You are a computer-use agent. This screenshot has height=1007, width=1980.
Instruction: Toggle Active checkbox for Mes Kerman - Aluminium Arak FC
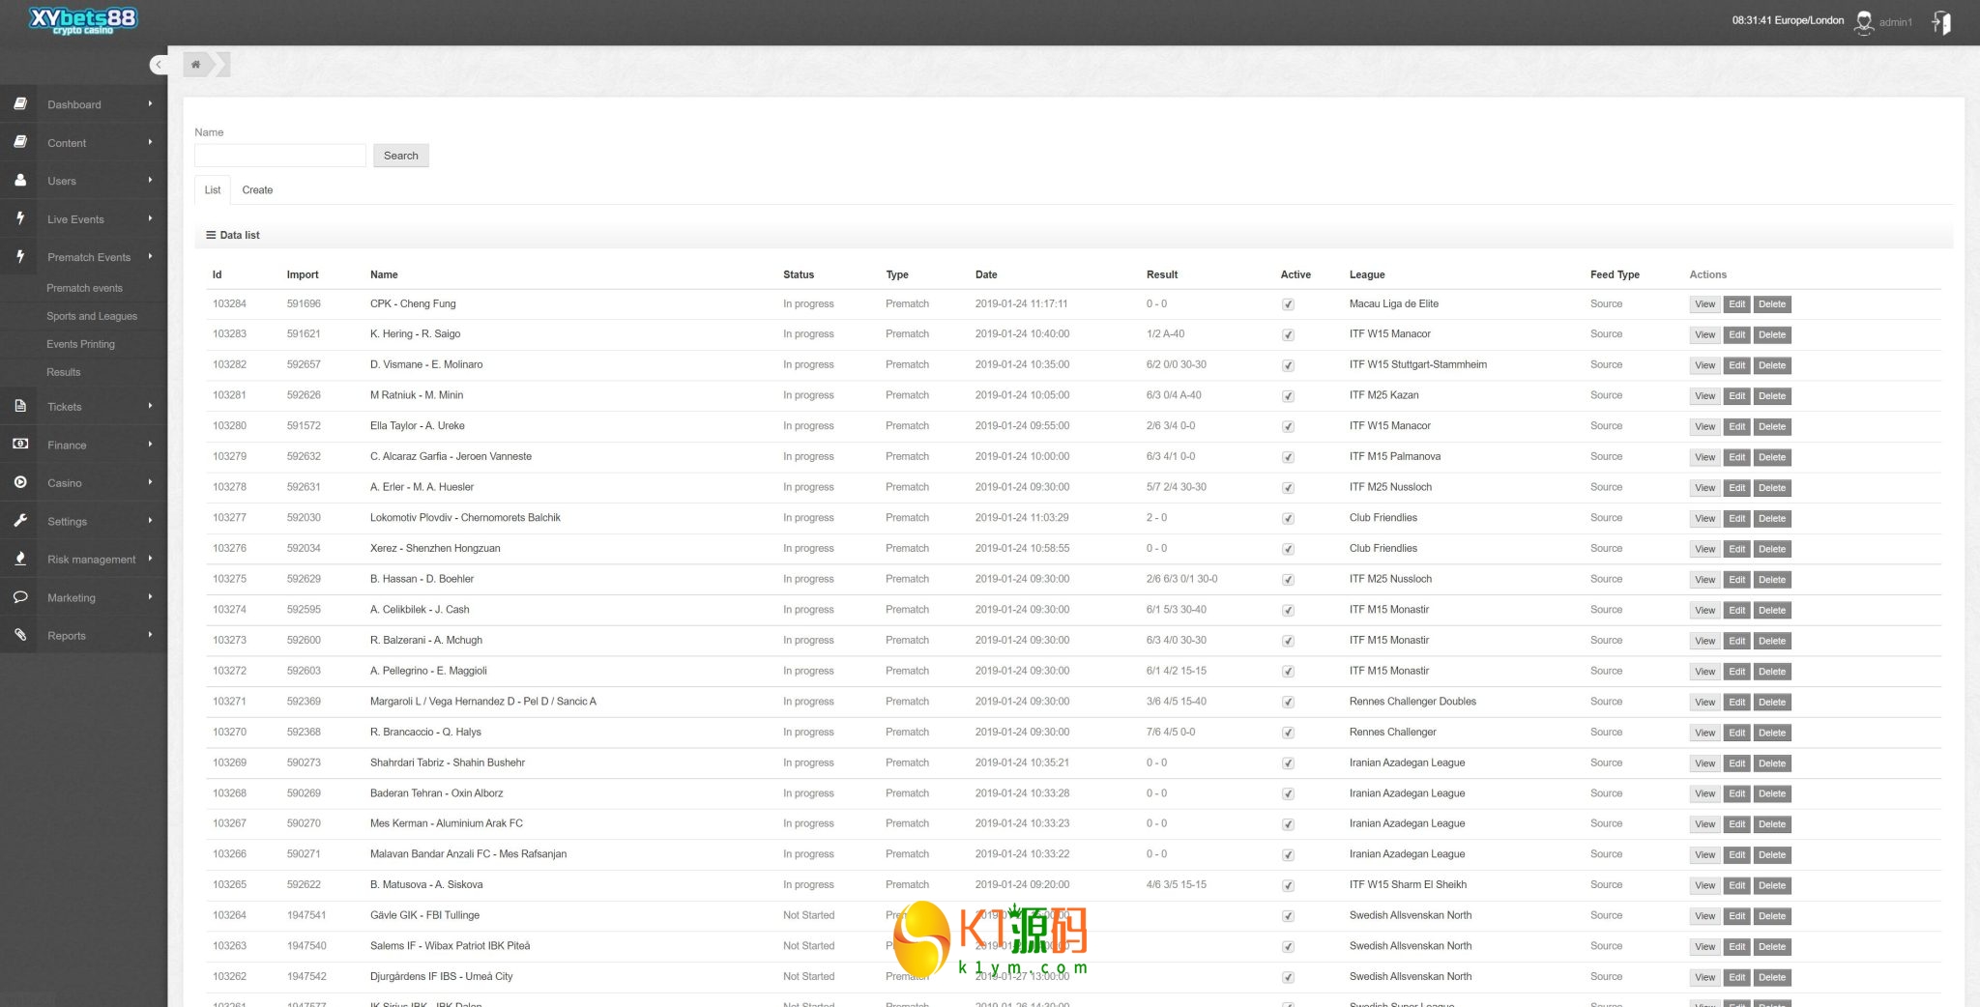1288,824
